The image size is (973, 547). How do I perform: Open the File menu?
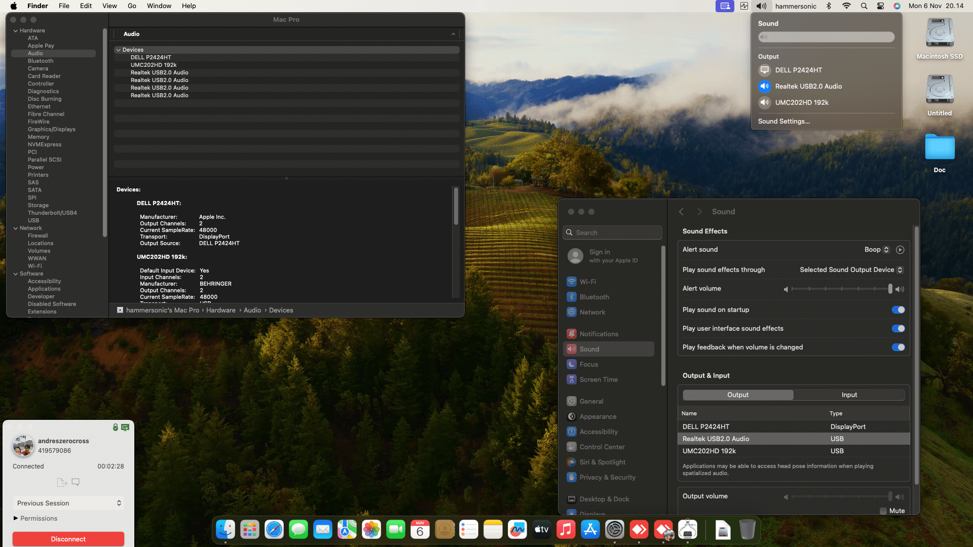tap(64, 6)
